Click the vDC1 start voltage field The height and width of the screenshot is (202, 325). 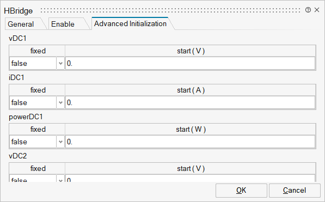(x=191, y=63)
